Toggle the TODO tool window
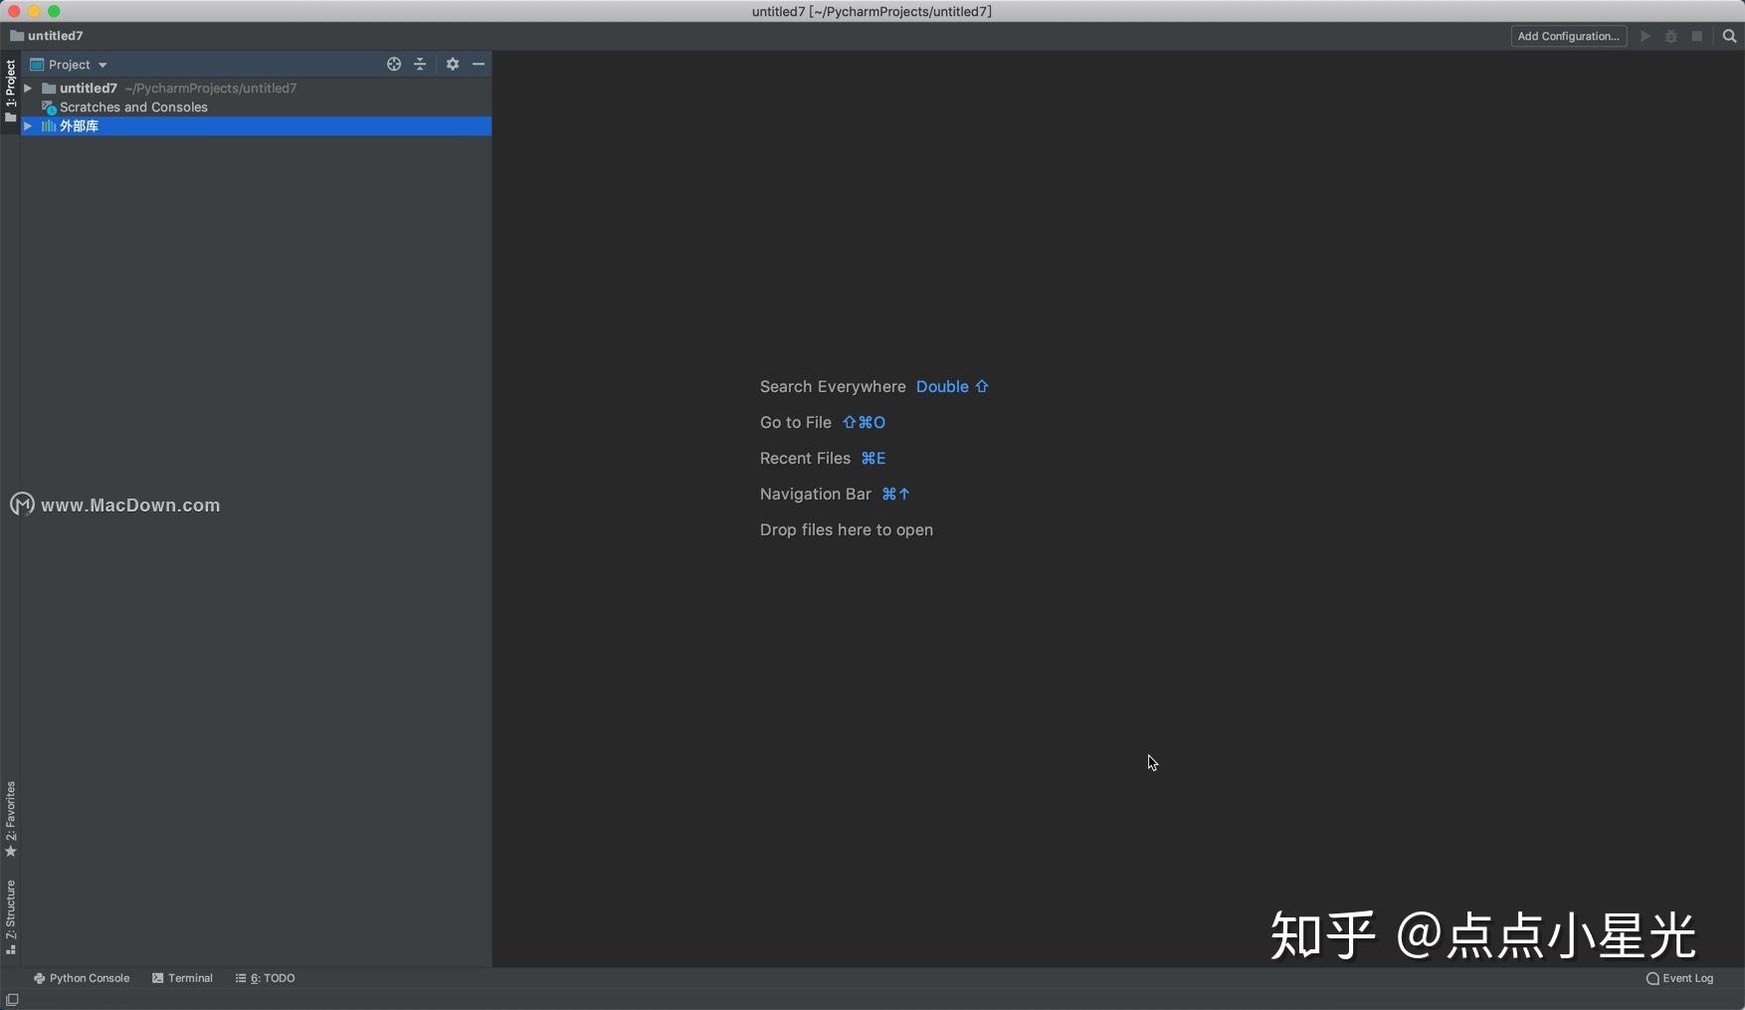The image size is (1745, 1010). [265, 978]
